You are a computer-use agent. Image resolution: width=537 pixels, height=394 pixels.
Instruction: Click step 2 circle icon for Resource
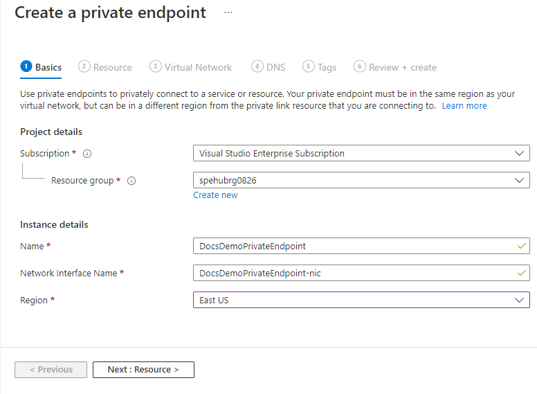[x=84, y=66]
